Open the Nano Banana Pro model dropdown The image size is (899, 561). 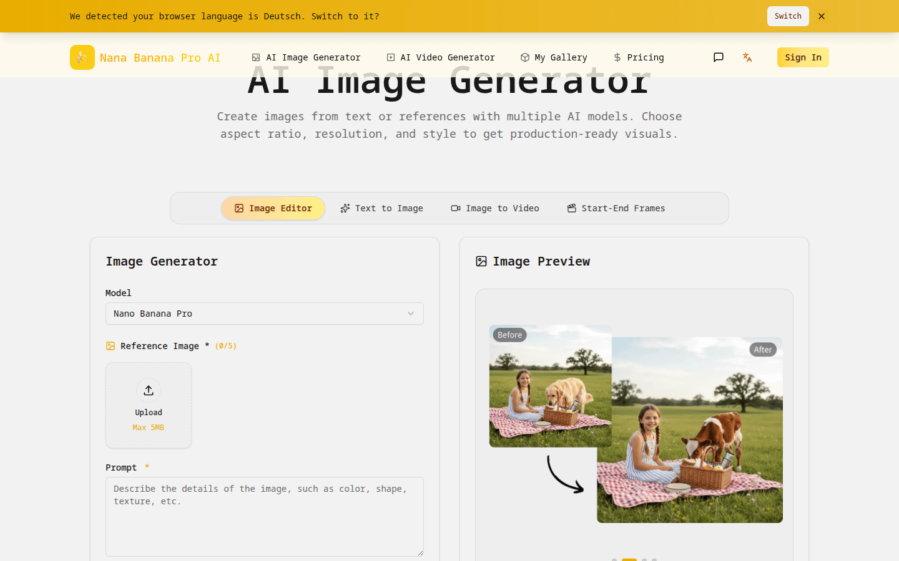[264, 314]
